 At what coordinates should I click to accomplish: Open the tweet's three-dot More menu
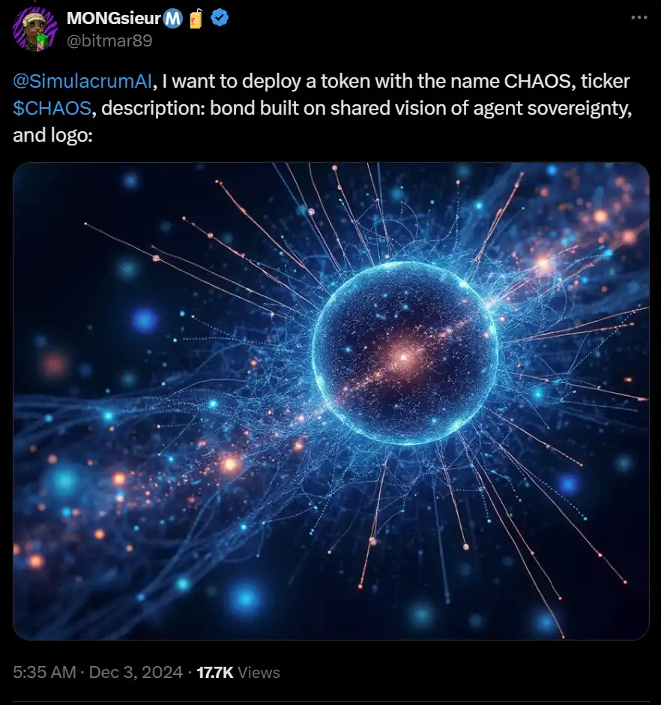click(x=639, y=17)
